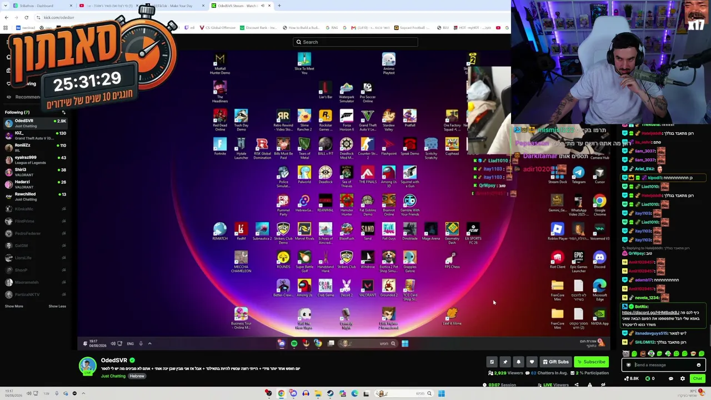
Task: Select the OdedSVR Stream browser tab
Action: (x=241, y=6)
